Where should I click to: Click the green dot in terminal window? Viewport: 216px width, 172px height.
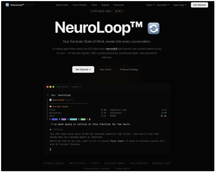pos(53,87)
